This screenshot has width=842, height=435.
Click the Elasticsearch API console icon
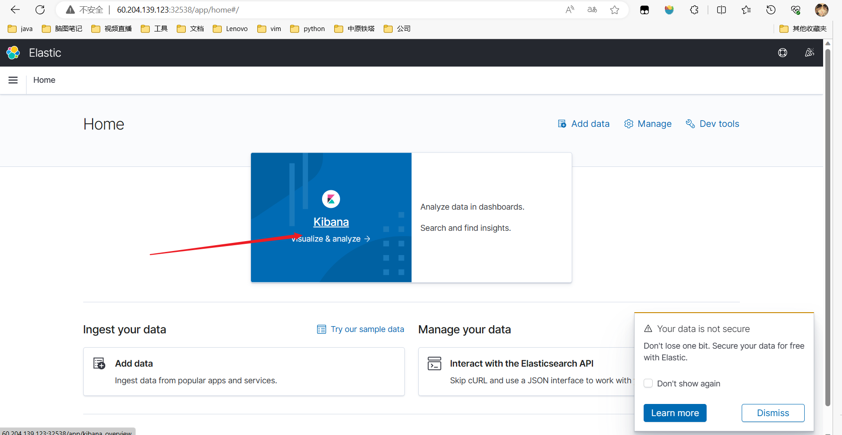(x=434, y=363)
